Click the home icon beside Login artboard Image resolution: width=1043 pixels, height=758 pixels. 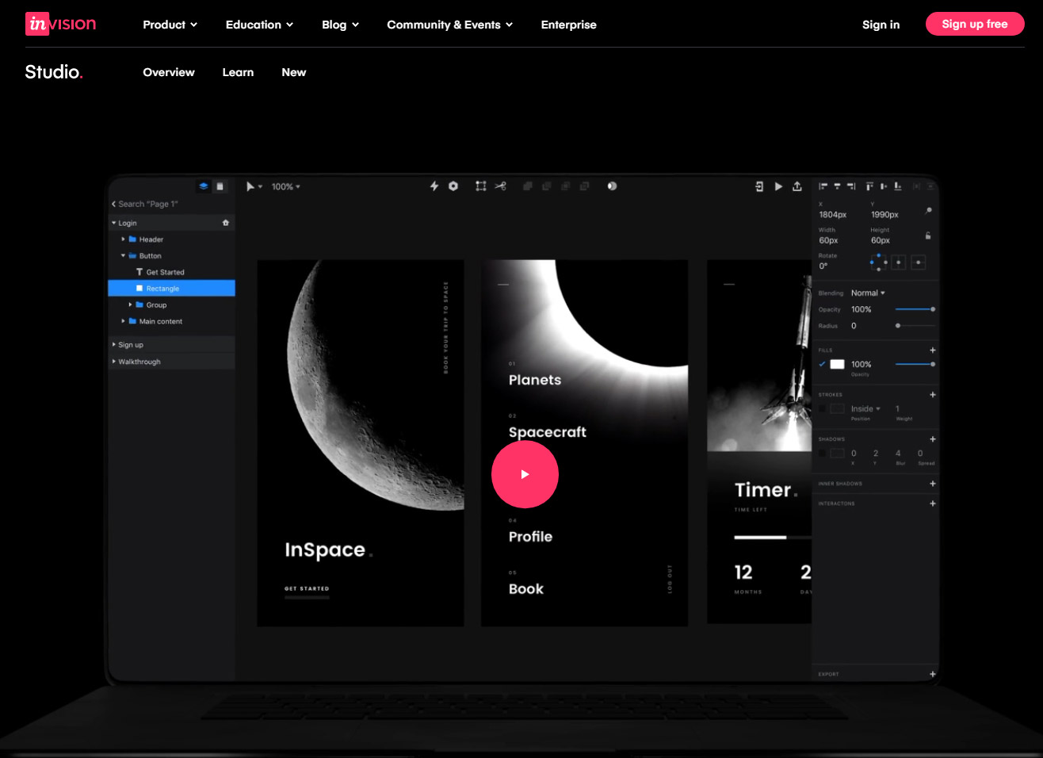[x=226, y=223]
